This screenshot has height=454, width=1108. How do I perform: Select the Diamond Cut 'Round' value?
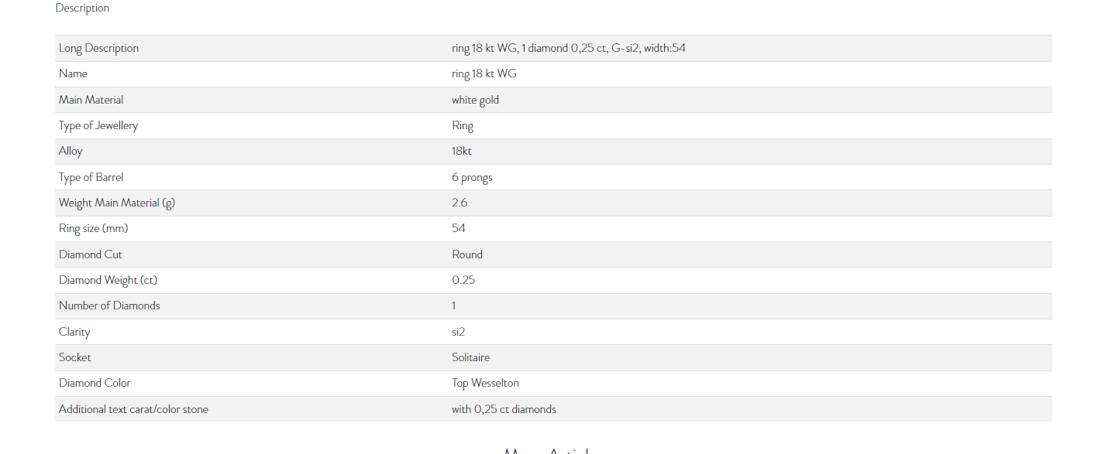click(467, 254)
